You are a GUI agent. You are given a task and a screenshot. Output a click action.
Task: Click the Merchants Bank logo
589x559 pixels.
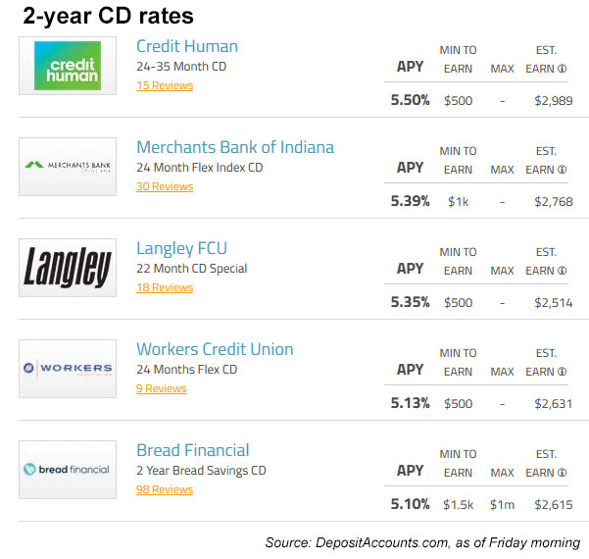(x=67, y=167)
